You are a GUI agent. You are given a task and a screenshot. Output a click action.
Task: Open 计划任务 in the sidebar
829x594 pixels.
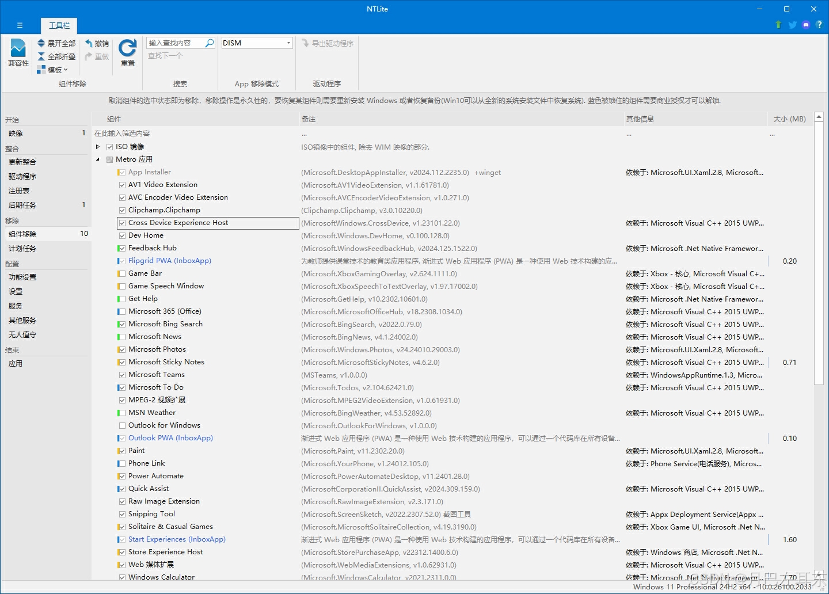(47, 248)
